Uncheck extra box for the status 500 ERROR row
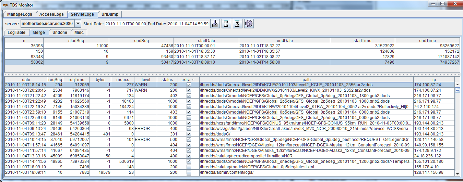463x182 pixels. [188, 140]
